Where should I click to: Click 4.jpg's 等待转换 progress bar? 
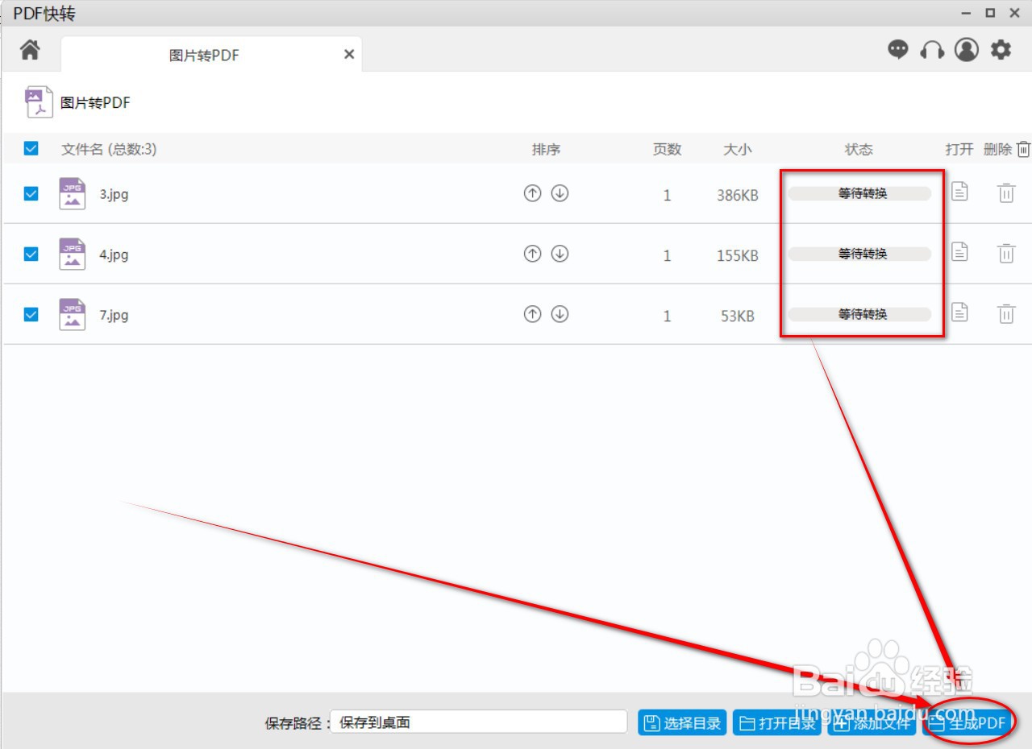click(x=859, y=254)
